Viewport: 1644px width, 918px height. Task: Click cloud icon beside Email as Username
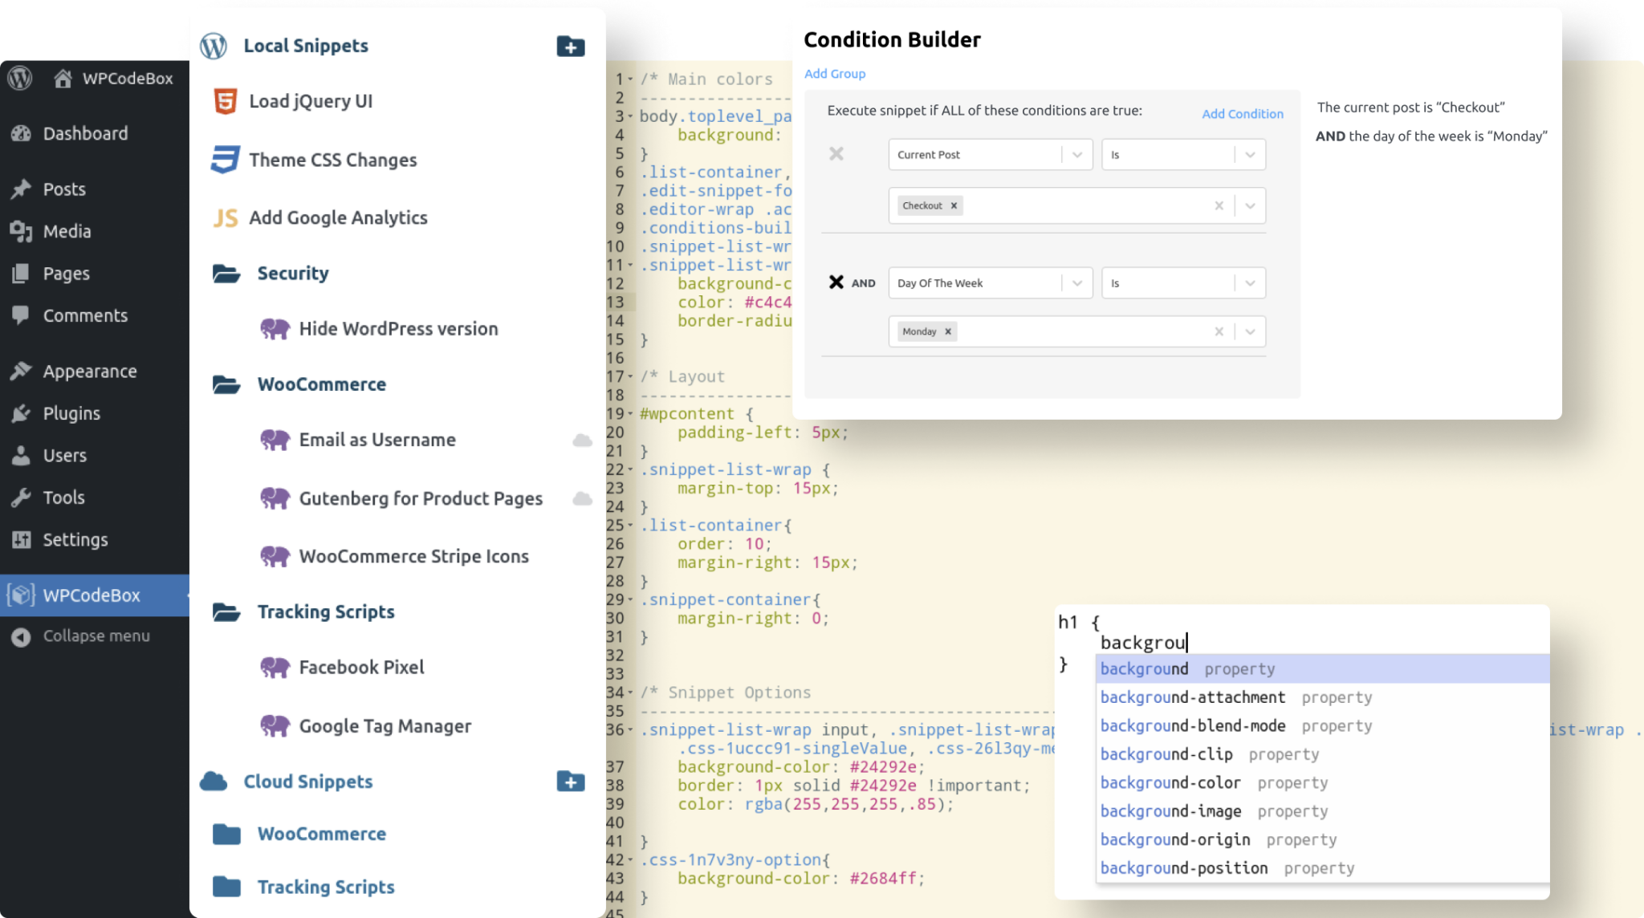[582, 441]
